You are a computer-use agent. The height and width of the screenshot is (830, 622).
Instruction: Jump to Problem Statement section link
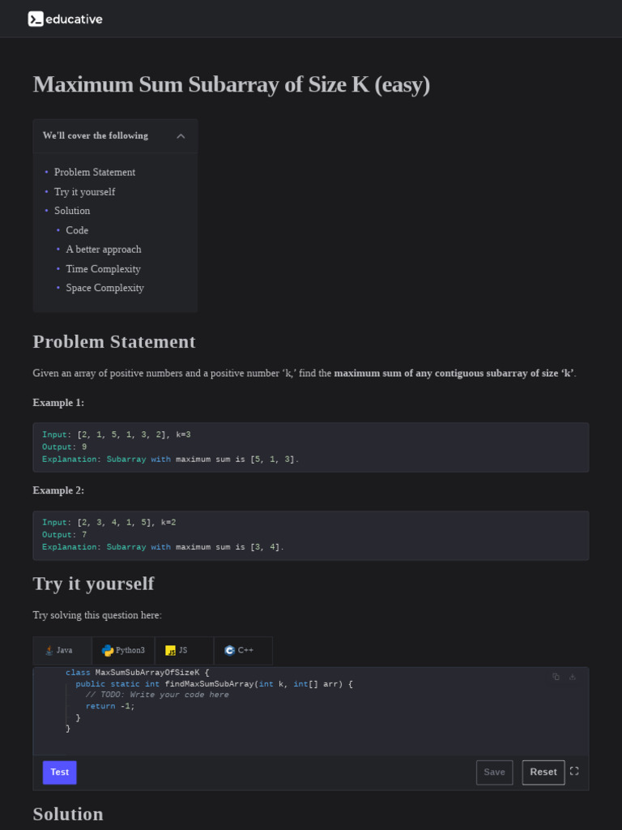click(95, 172)
